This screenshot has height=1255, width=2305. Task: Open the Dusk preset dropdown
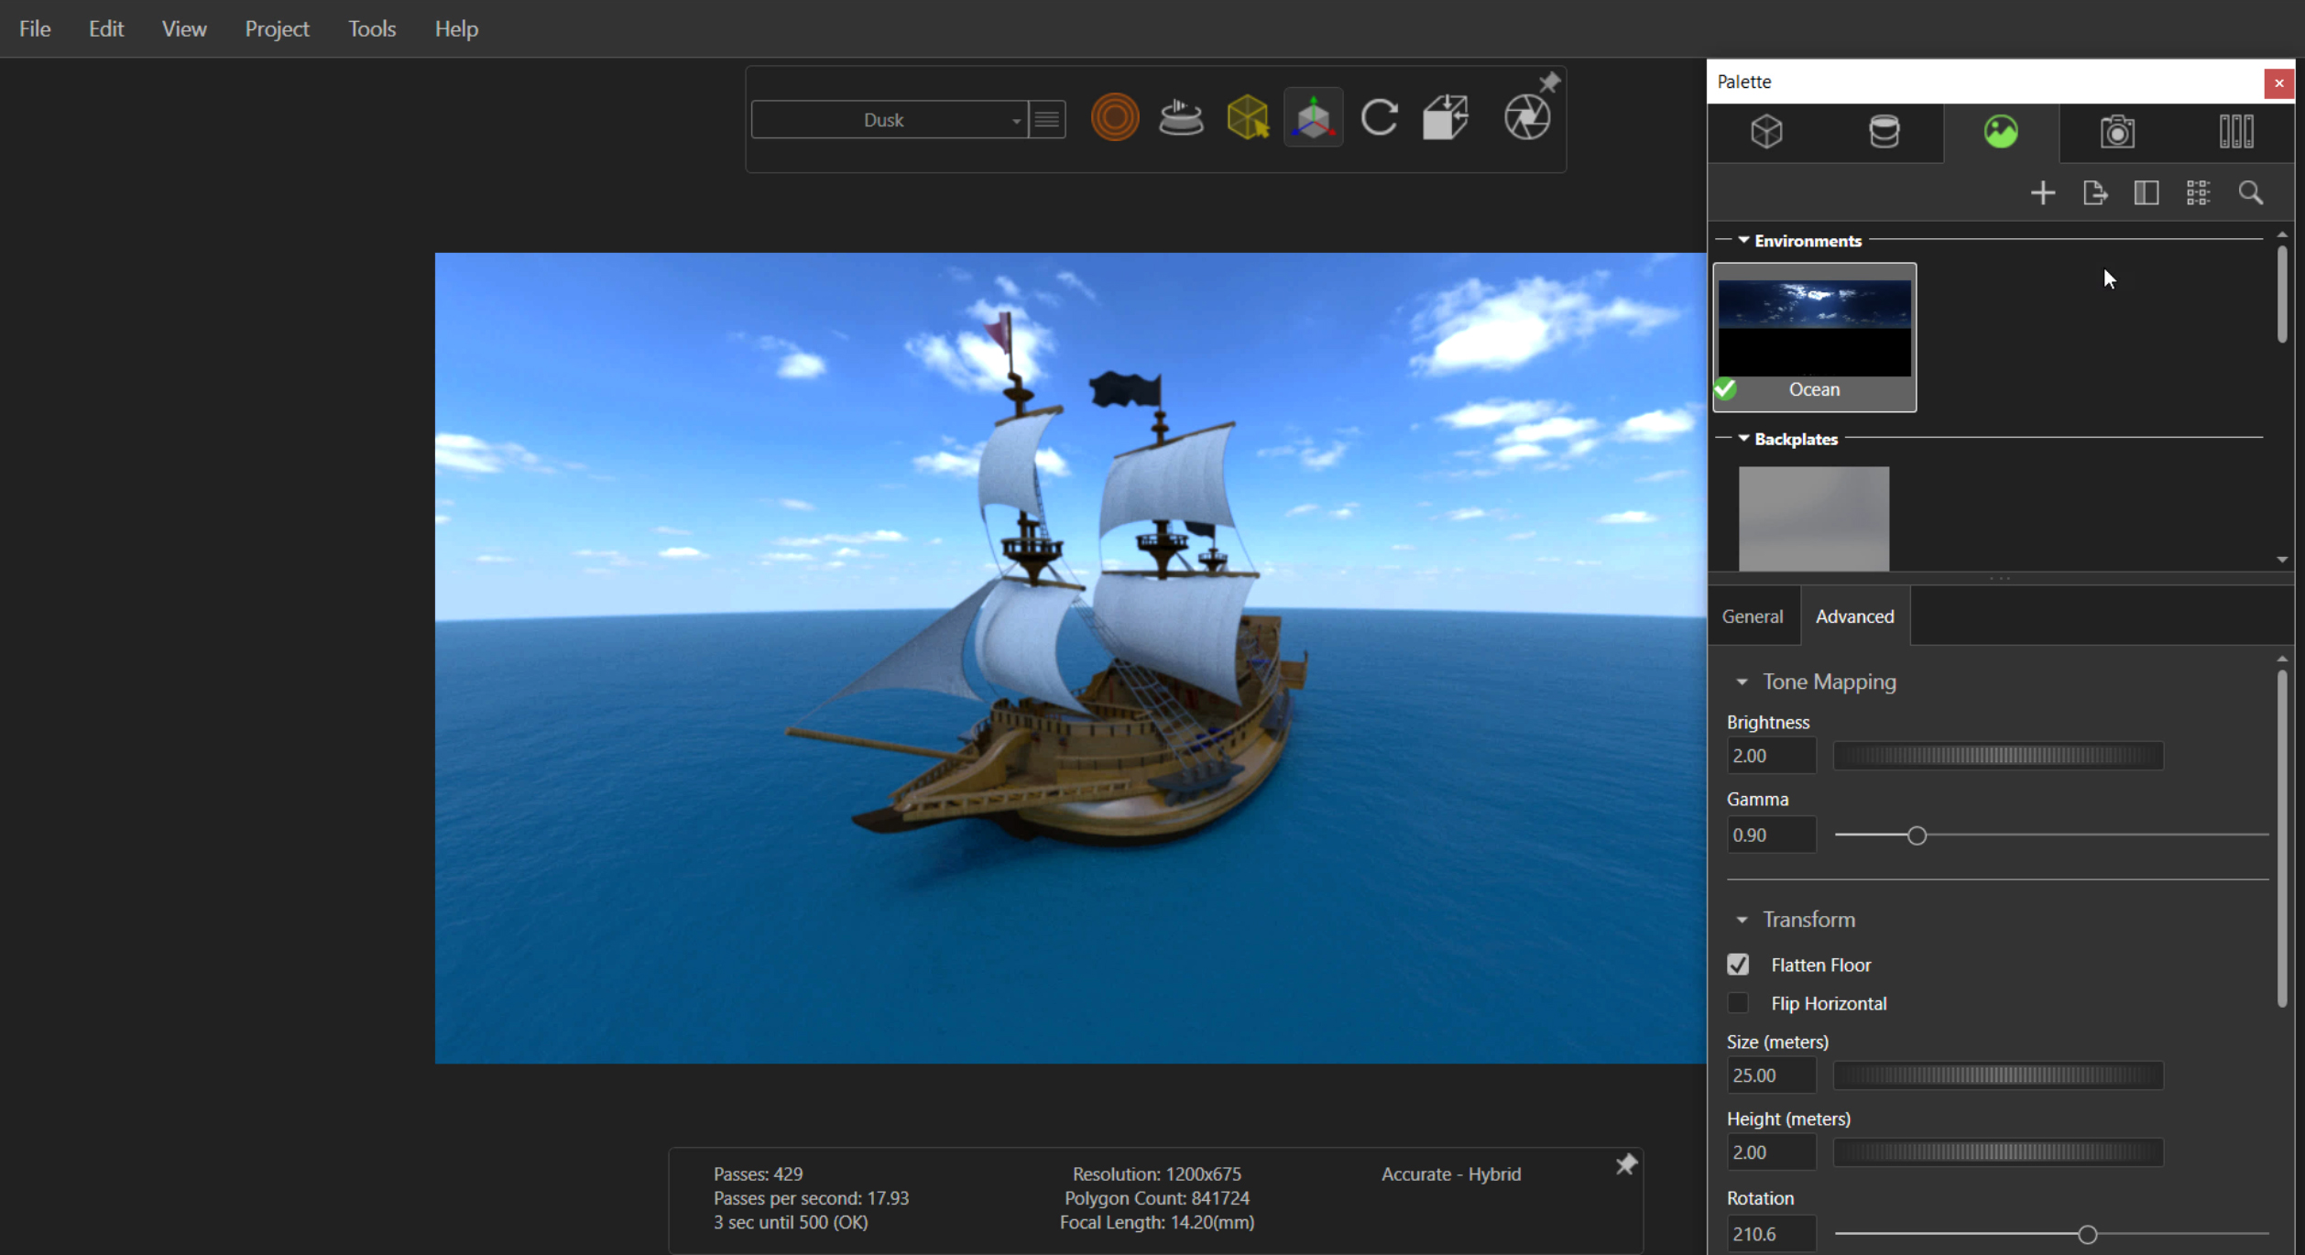tap(1015, 121)
